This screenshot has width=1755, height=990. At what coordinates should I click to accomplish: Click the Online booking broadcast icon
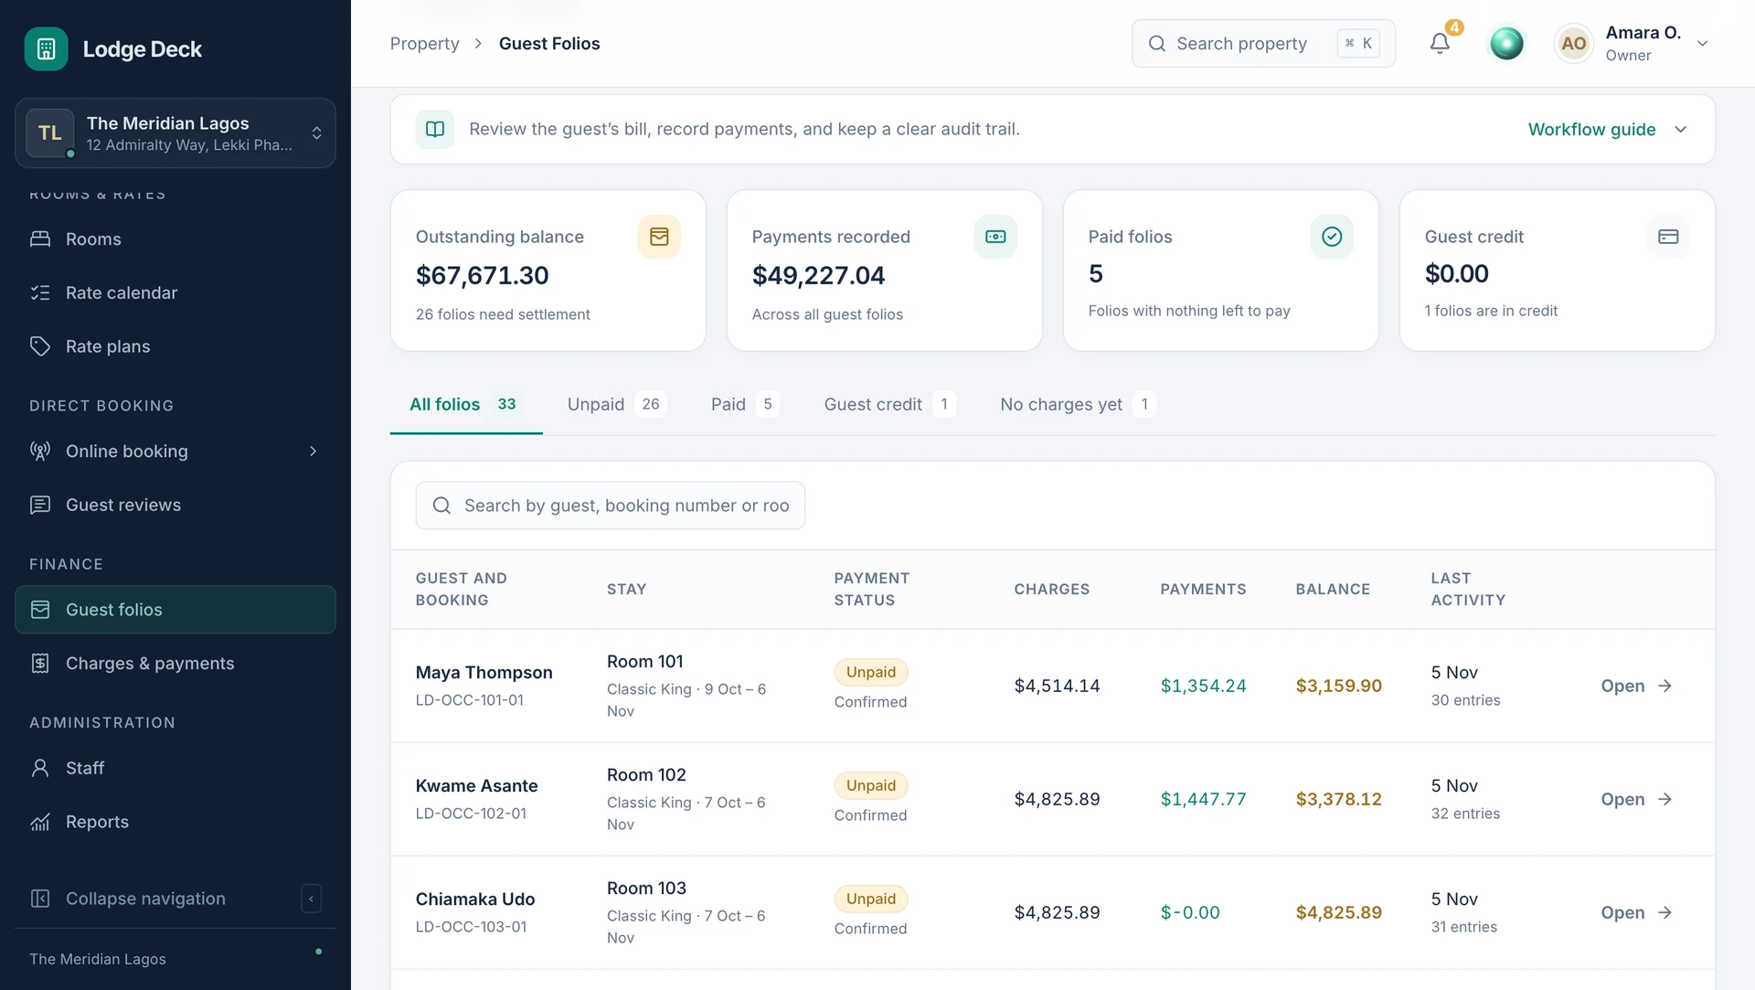[40, 451]
